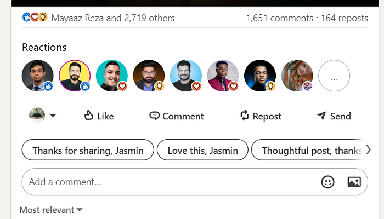Click the Send paper plane icon
This screenshot has height=219, width=384.
tap(321, 116)
